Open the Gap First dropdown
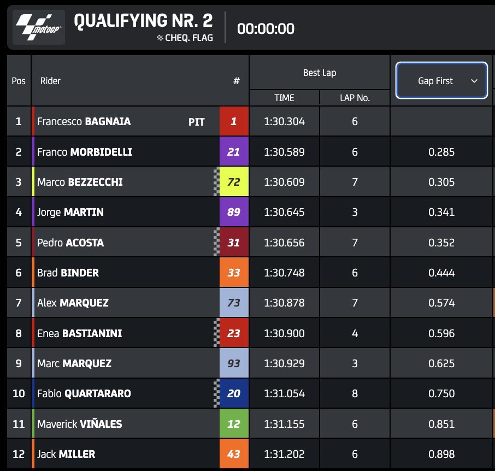 click(x=441, y=81)
